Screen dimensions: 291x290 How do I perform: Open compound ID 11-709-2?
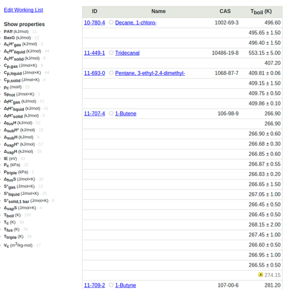[x=94, y=285]
